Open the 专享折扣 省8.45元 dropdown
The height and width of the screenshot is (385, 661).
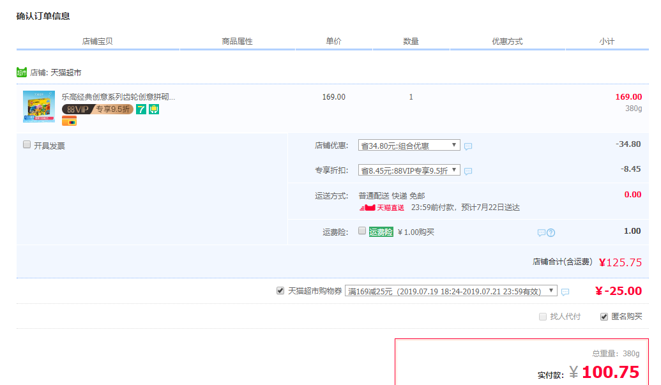click(x=409, y=170)
